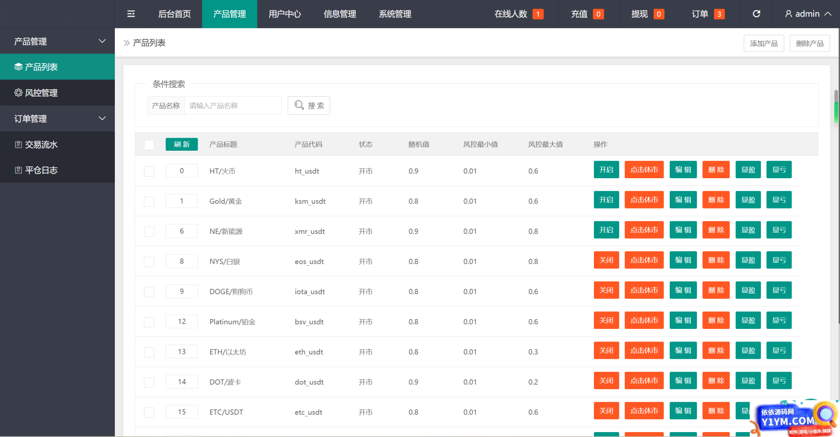Check the DOT/波卡 row checkbox

point(149,382)
